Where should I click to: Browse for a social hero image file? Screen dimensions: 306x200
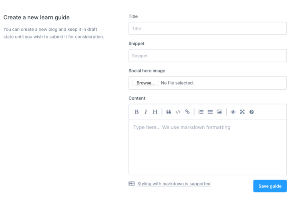pos(145,83)
